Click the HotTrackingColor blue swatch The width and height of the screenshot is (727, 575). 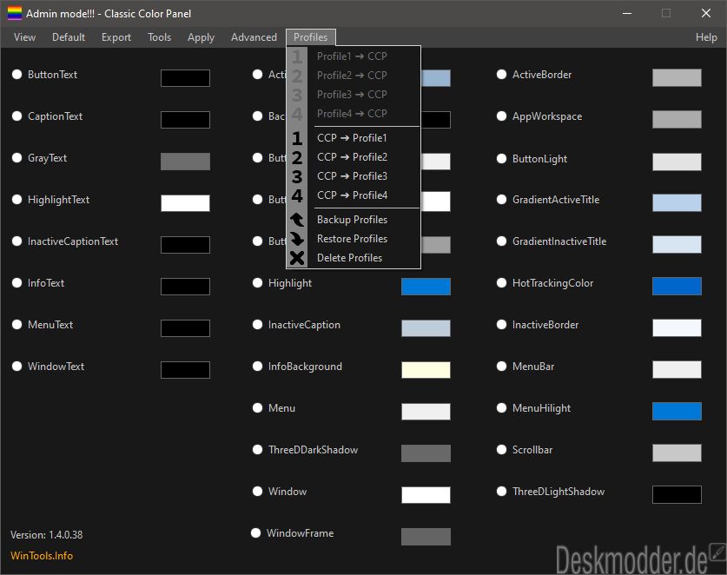(677, 287)
